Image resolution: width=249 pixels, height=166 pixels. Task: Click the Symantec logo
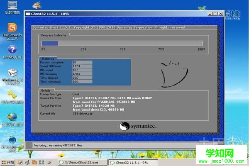[x=138, y=126]
